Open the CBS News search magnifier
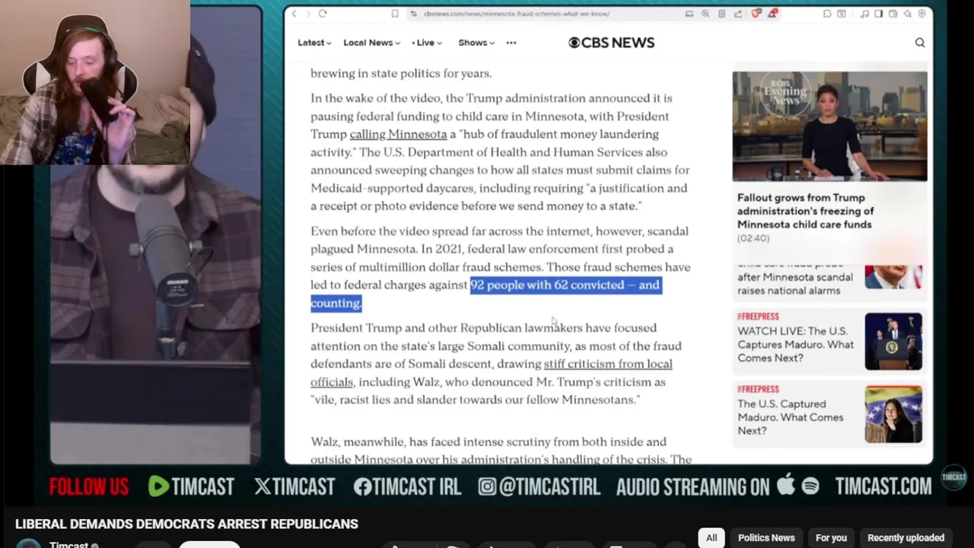Image resolution: width=974 pixels, height=548 pixels. (x=920, y=43)
